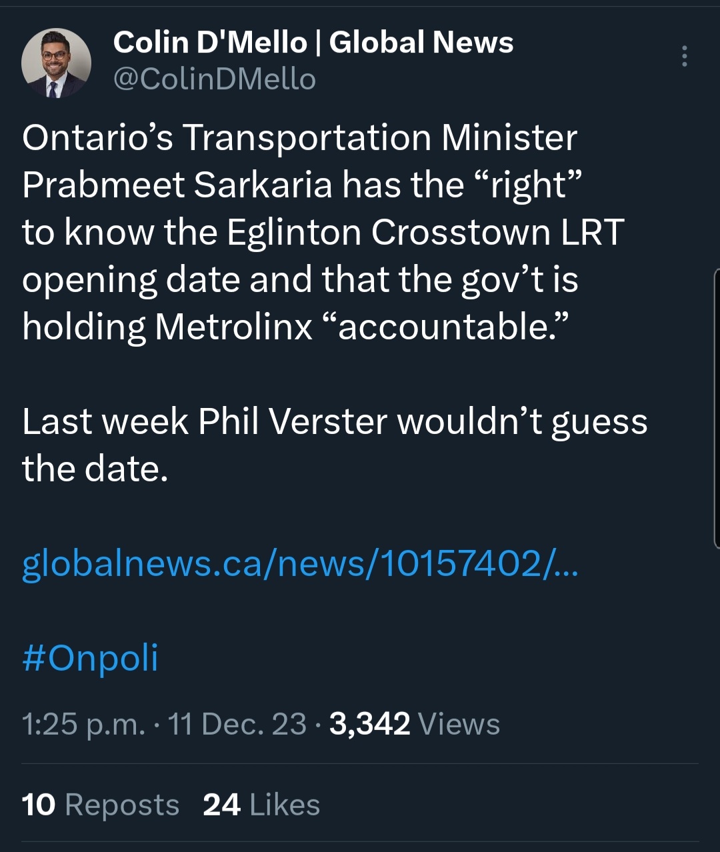Click the display name Colin D'Mello
Image resolution: width=720 pixels, height=852 pixels.
point(210,43)
